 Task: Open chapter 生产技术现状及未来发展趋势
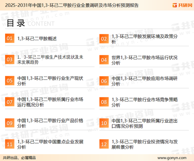click(50, 60)
